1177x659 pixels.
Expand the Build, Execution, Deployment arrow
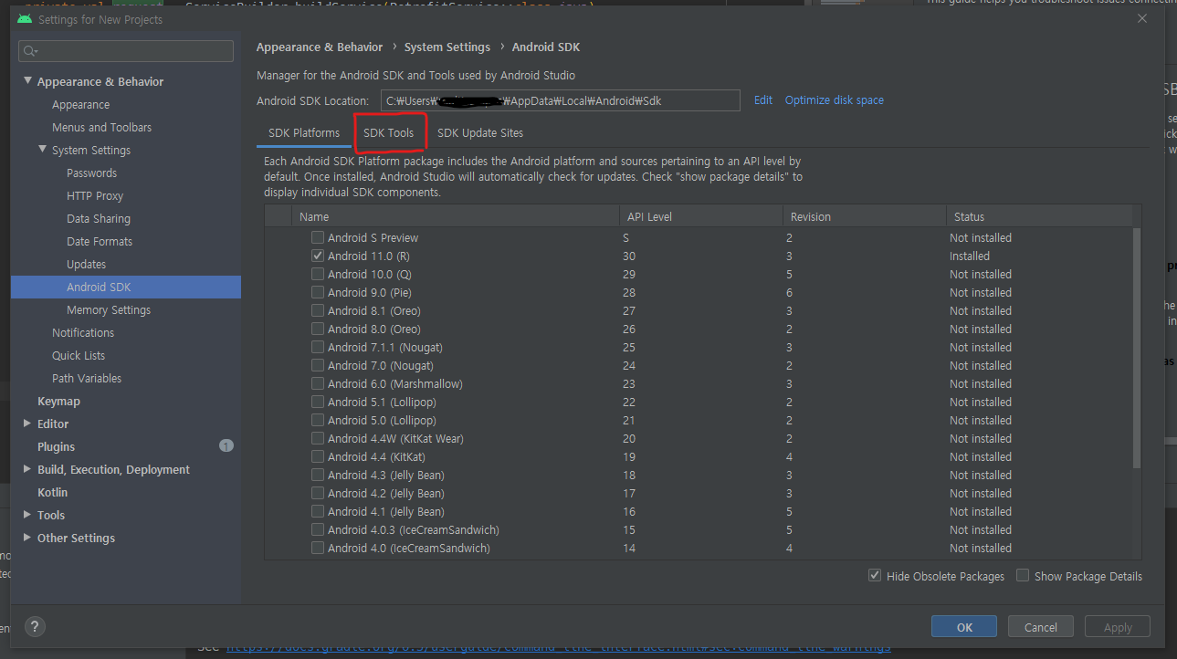pos(27,469)
